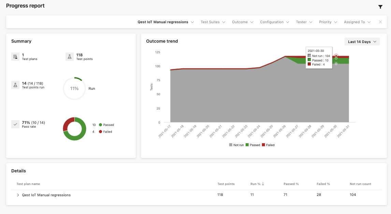Viewport: 391px width, 214px height.
Task: Open the Tester filter dropdown
Action: (304, 22)
